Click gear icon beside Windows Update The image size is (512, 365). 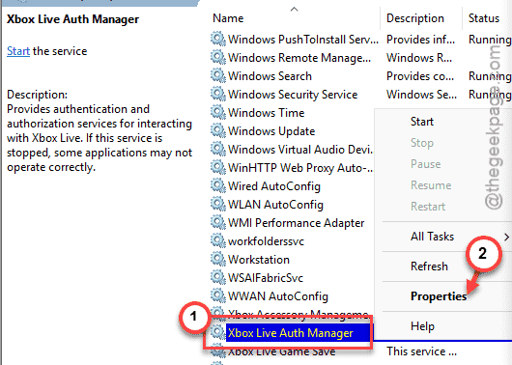217,130
